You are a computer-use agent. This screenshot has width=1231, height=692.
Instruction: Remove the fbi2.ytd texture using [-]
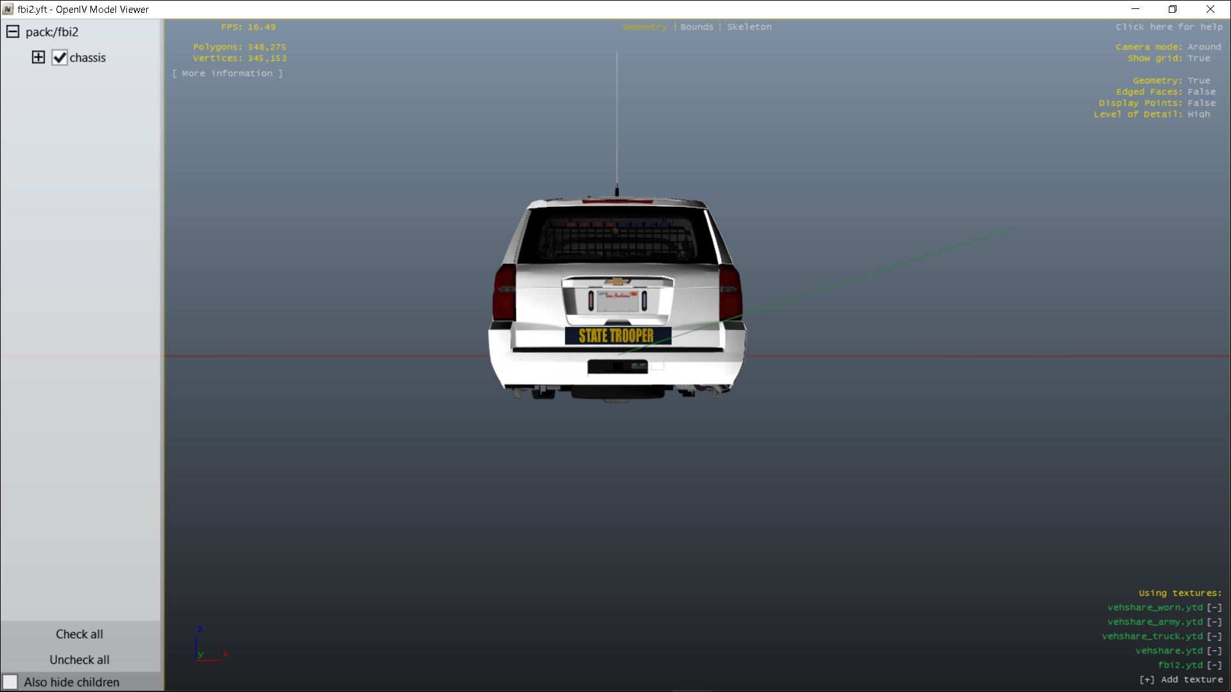coord(1214,665)
